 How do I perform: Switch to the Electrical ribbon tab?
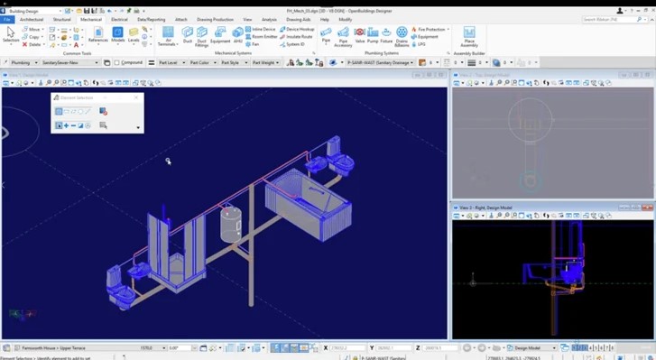pos(119,19)
